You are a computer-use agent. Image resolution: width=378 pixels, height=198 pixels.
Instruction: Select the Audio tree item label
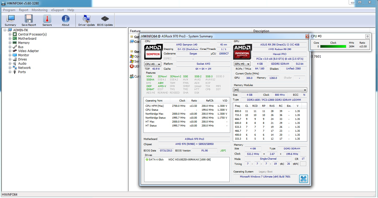(x=22, y=64)
